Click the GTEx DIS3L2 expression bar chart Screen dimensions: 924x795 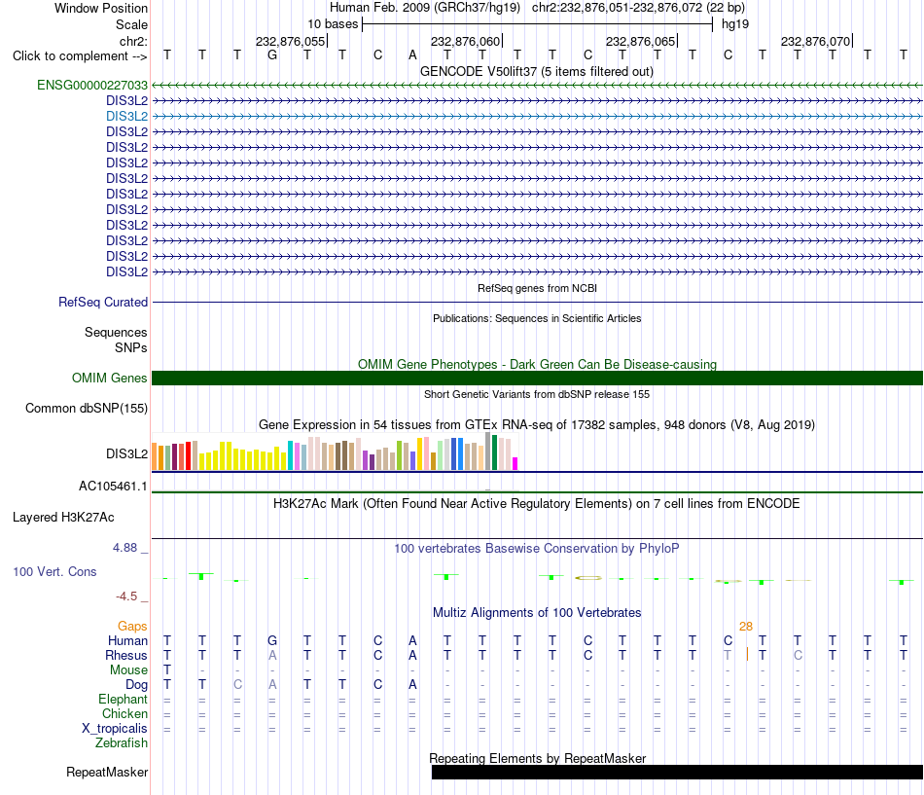click(x=335, y=452)
